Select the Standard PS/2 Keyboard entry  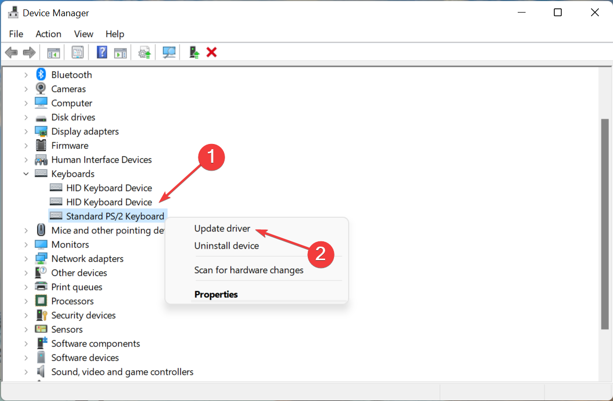click(x=115, y=216)
